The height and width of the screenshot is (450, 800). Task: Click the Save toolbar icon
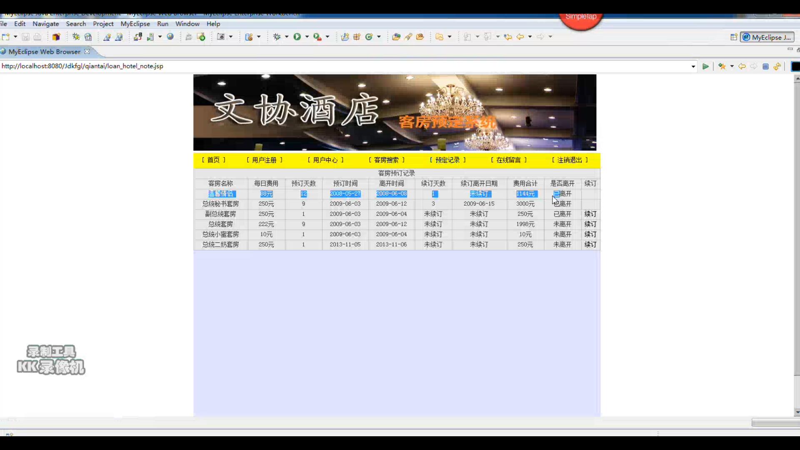[25, 37]
